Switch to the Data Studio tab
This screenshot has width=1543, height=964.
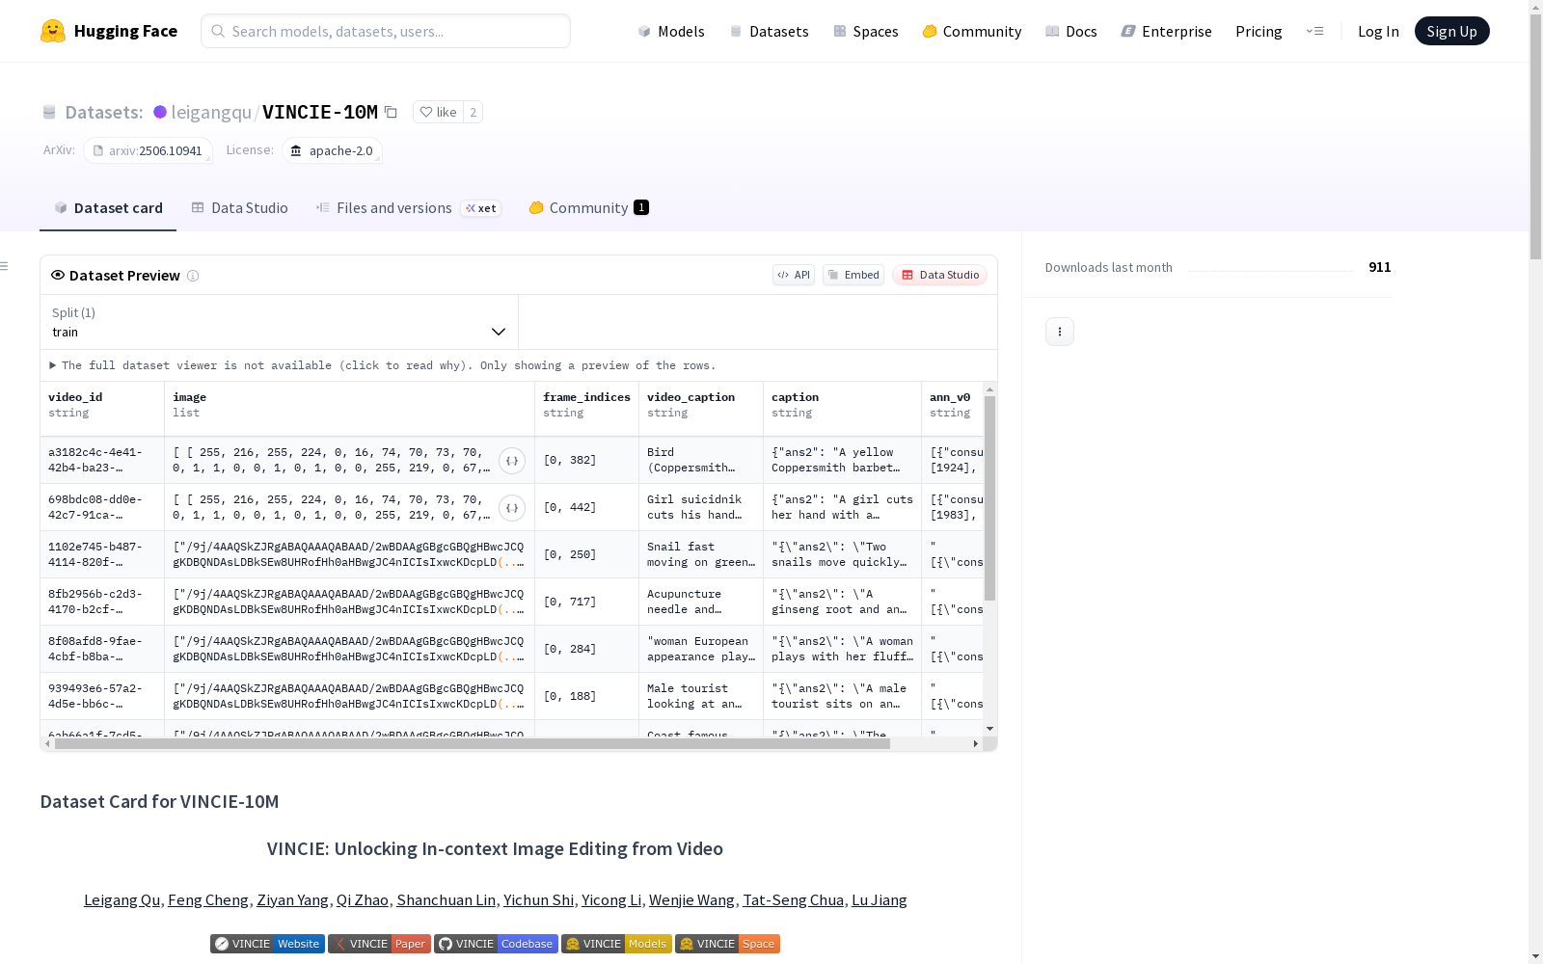click(239, 208)
